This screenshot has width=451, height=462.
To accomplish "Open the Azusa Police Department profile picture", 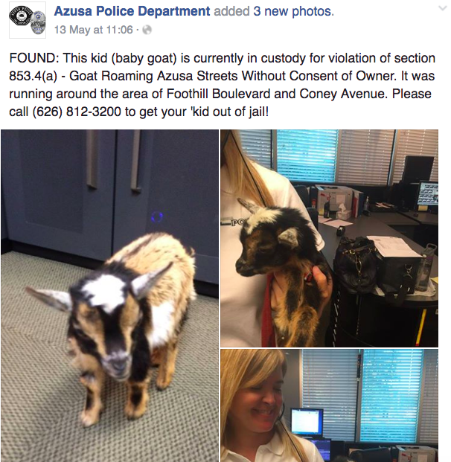I will pos(28,20).
